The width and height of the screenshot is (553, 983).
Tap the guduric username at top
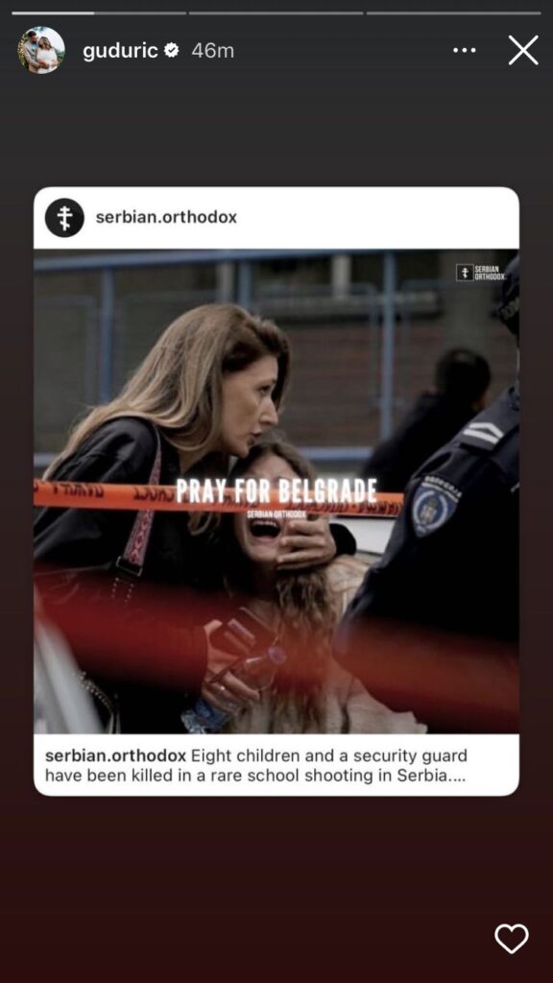coord(120,52)
